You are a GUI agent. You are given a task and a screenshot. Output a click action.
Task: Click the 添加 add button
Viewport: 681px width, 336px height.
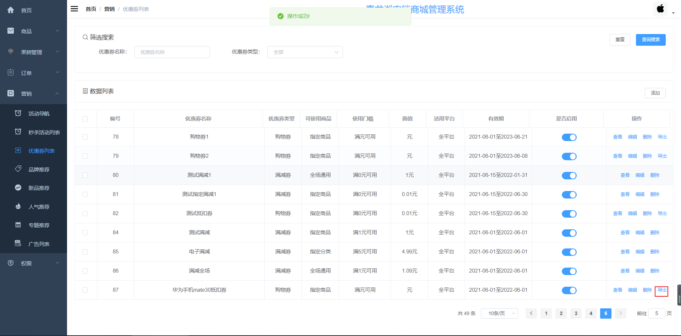(x=655, y=93)
